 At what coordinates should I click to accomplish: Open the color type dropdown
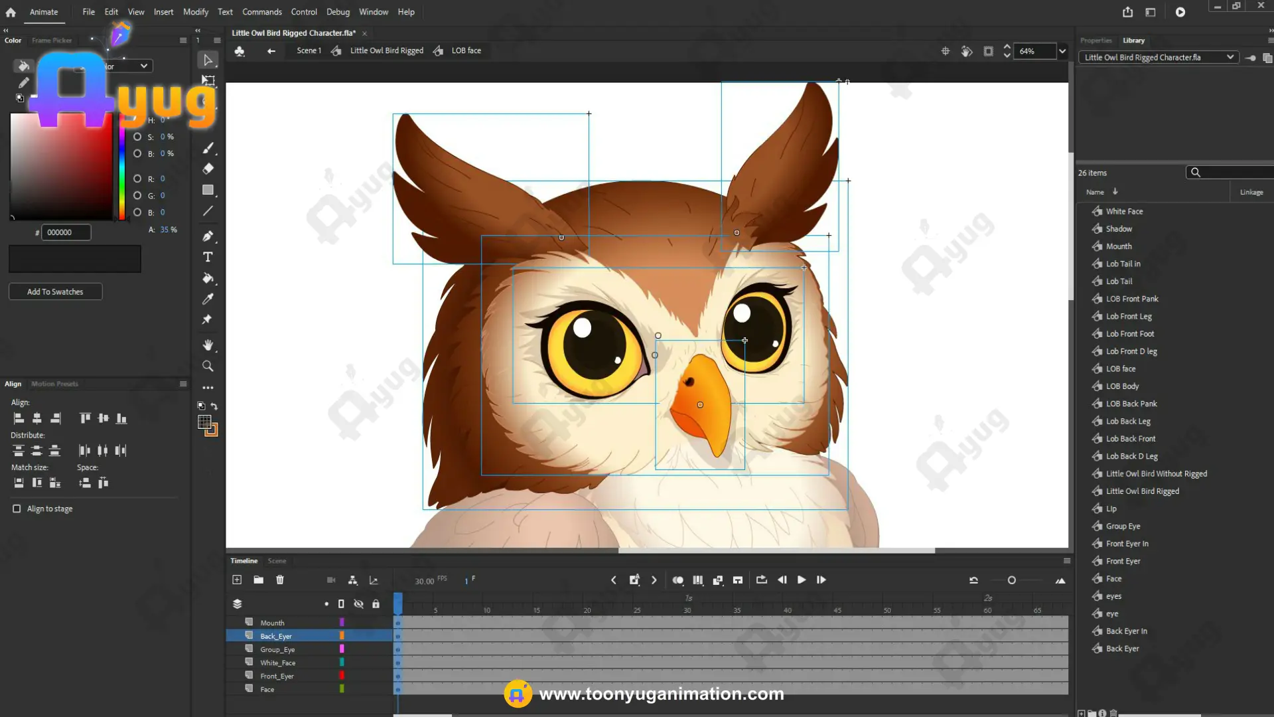pyautogui.click(x=125, y=66)
